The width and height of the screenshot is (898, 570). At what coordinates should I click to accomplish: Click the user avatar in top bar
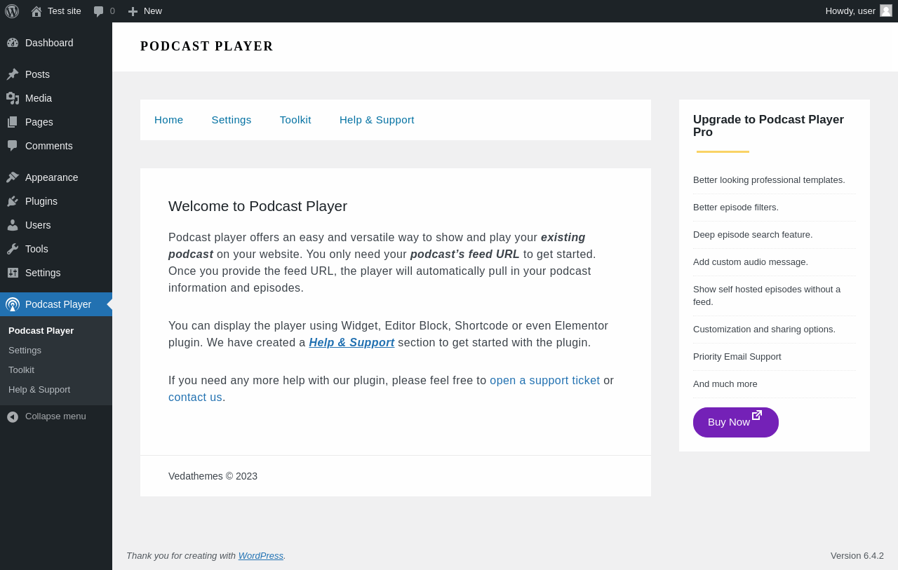click(x=886, y=11)
